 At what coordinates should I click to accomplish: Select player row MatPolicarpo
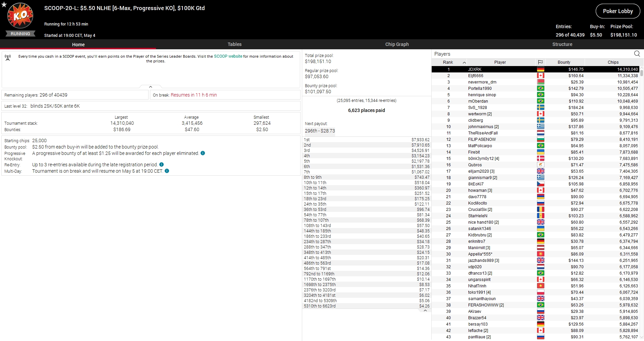tap(535, 146)
